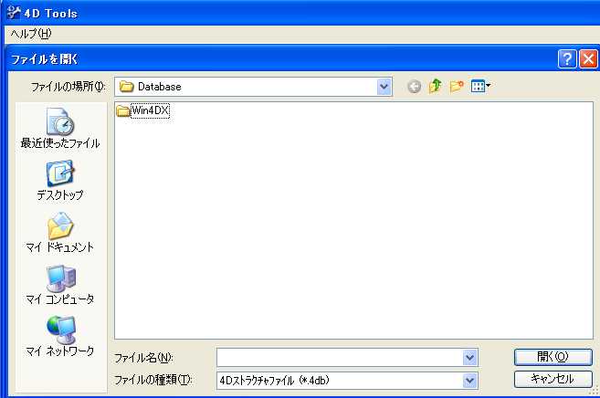Go up one folder level

pos(436,87)
